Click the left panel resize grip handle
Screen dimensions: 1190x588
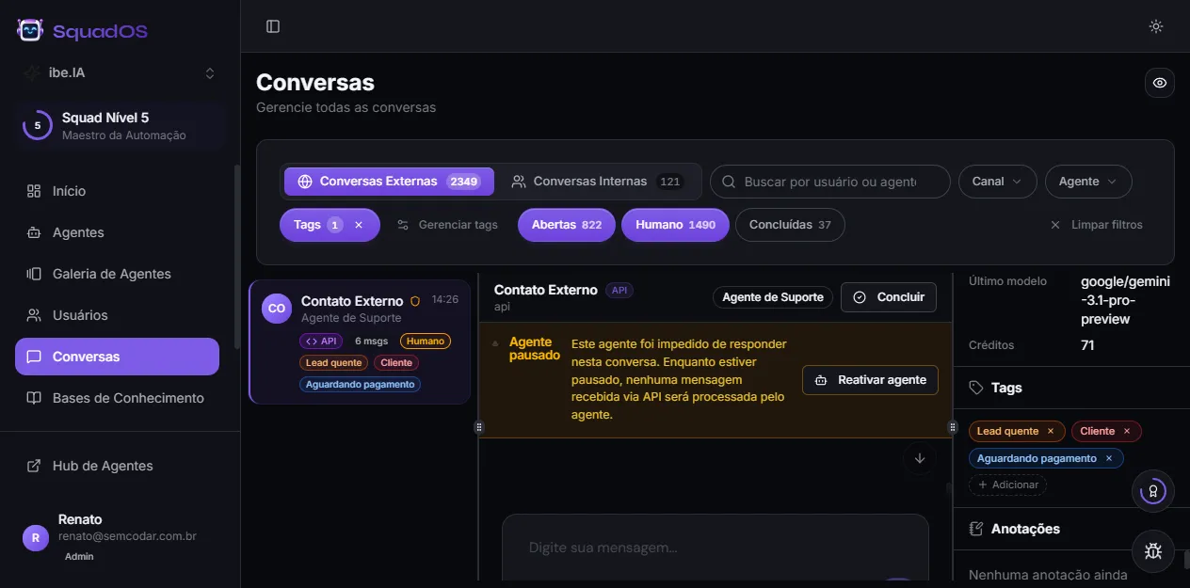479,427
